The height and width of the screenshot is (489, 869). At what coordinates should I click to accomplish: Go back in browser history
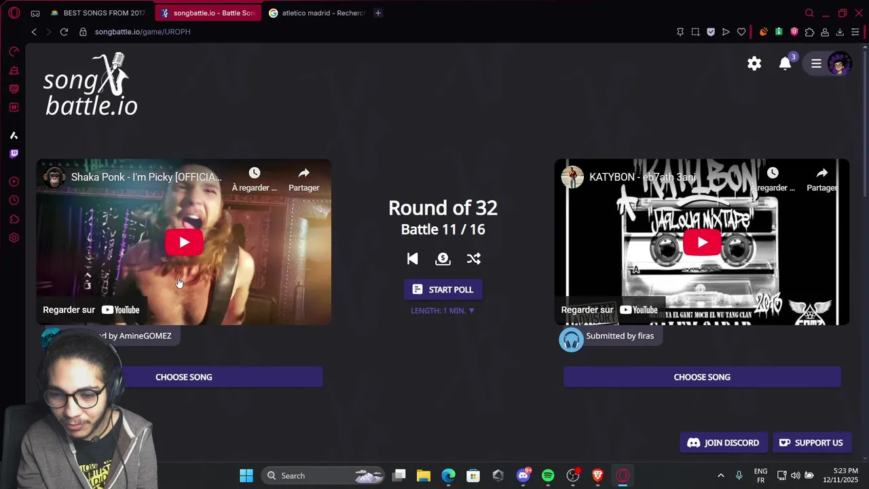[x=34, y=32]
